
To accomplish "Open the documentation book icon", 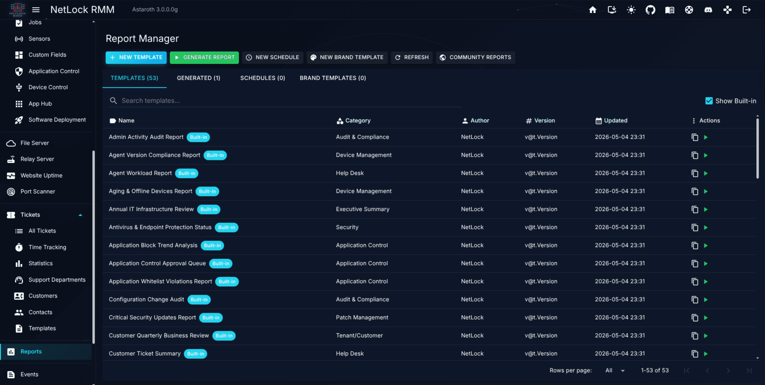I will click(670, 10).
